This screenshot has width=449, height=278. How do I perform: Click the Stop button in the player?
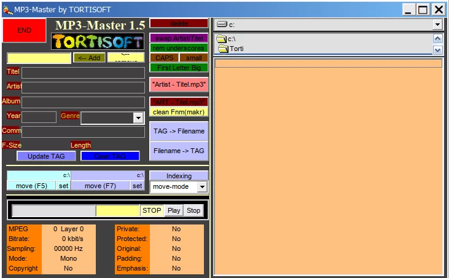(193, 210)
